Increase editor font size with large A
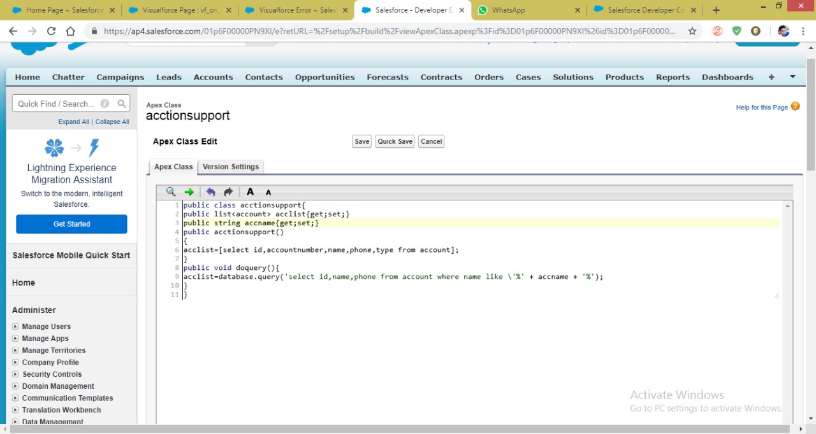The width and height of the screenshot is (816, 434). coord(251,192)
